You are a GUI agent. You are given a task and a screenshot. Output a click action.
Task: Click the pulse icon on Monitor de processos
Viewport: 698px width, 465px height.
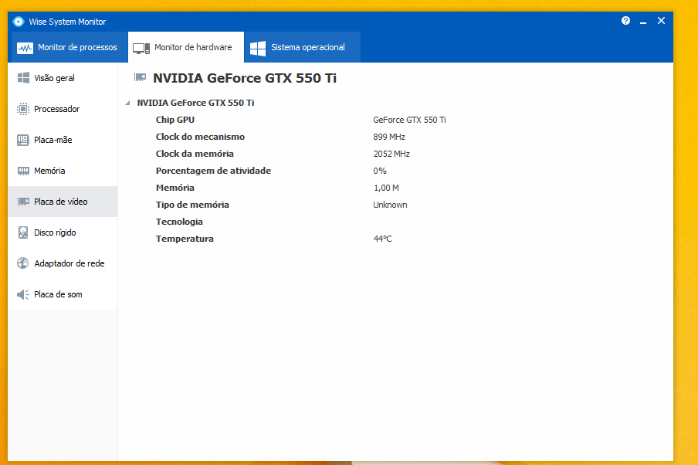(x=25, y=48)
